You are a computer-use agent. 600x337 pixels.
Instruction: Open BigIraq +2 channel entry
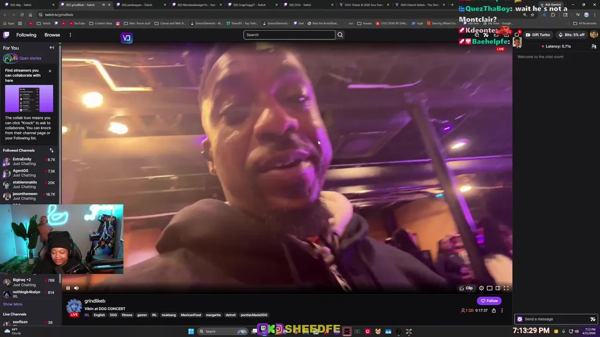(29, 282)
